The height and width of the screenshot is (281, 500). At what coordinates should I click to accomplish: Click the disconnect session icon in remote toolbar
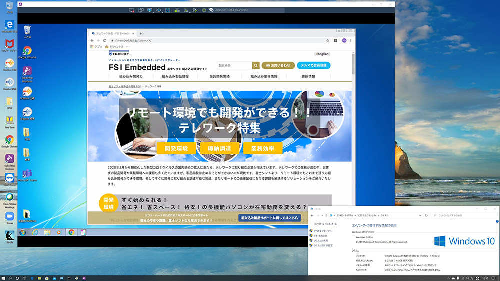(x=131, y=10)
